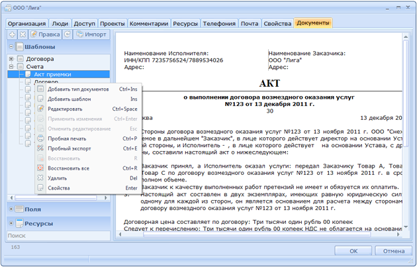Click icon beside Добавить тип документов
This screenshot has height=267, width=417.
click(40, 89)
